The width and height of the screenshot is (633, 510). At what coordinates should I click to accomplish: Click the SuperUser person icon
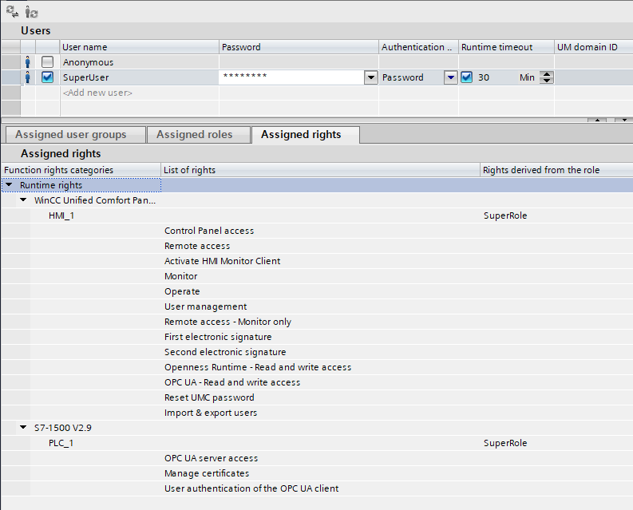(x=27, y=77)
